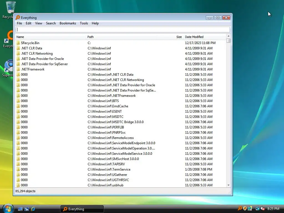Open the Edit menu
284x213 pixels.
(29, 23)
